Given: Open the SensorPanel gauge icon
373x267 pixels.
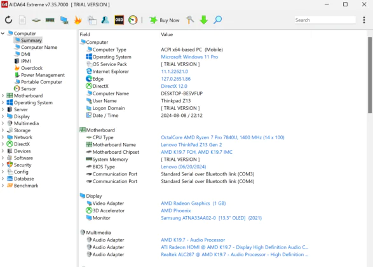Looking at the screenshot, I should tap(133, 20).
